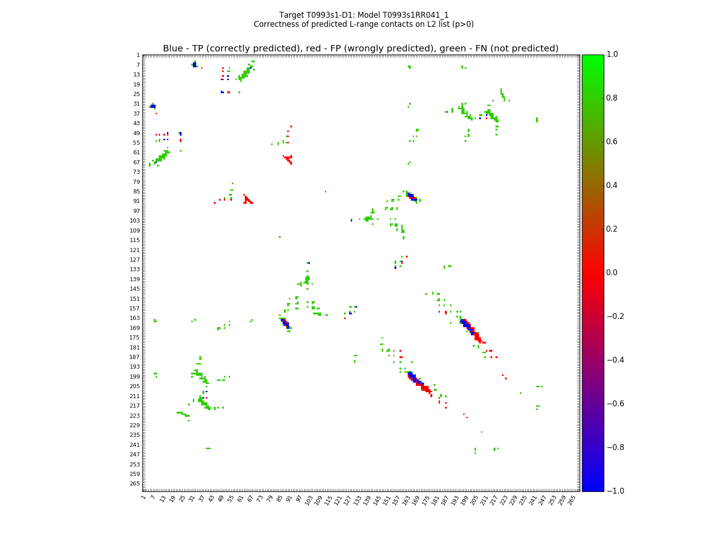Click the subtitle 'Correctness of predicted L-range contacts'

pos(364,24)
